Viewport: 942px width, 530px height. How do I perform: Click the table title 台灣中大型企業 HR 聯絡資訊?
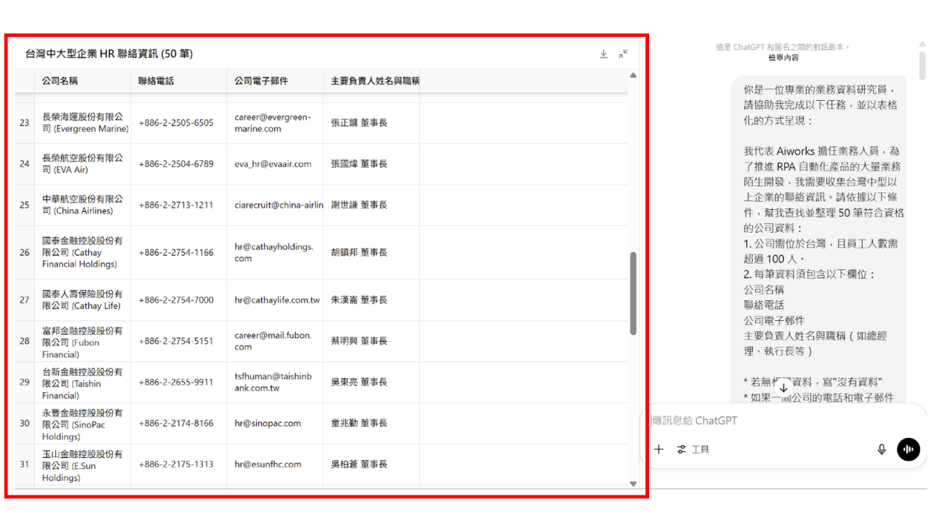pos(109,54)
